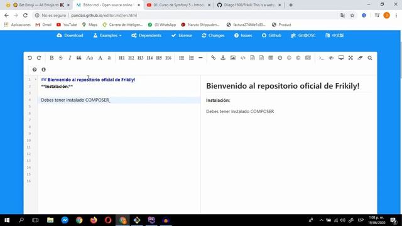Redo the last edit in the editor toolbar
Viewport: 402px width, 226px height.
(x=39, y=58)
